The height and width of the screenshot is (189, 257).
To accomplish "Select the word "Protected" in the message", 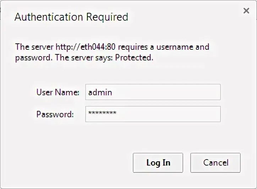I will pyautogui.click(x=136, y=58).
